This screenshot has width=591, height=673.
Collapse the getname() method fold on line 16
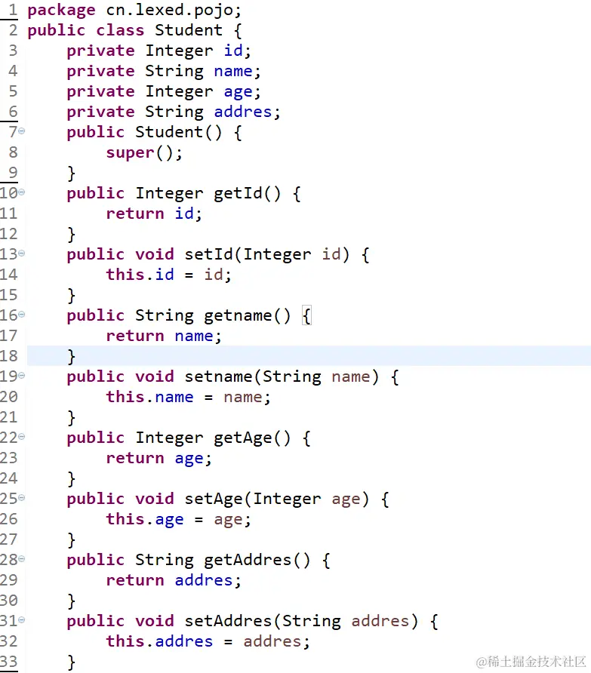click(x=21, y=314)
